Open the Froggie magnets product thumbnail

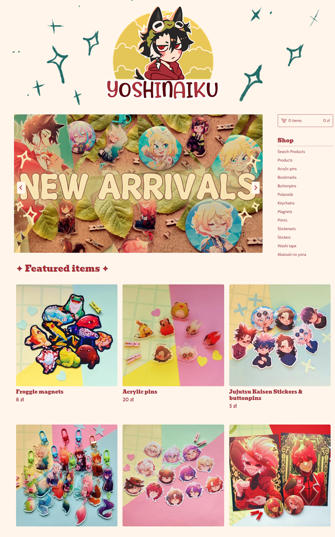(67, 335)
